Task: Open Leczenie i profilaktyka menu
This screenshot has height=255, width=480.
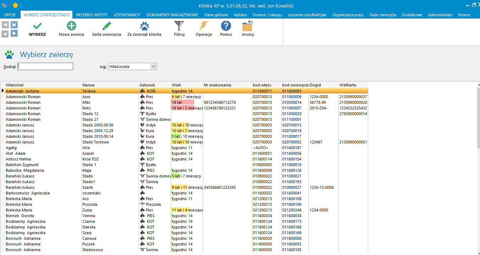Action: [x=307, y=15]
